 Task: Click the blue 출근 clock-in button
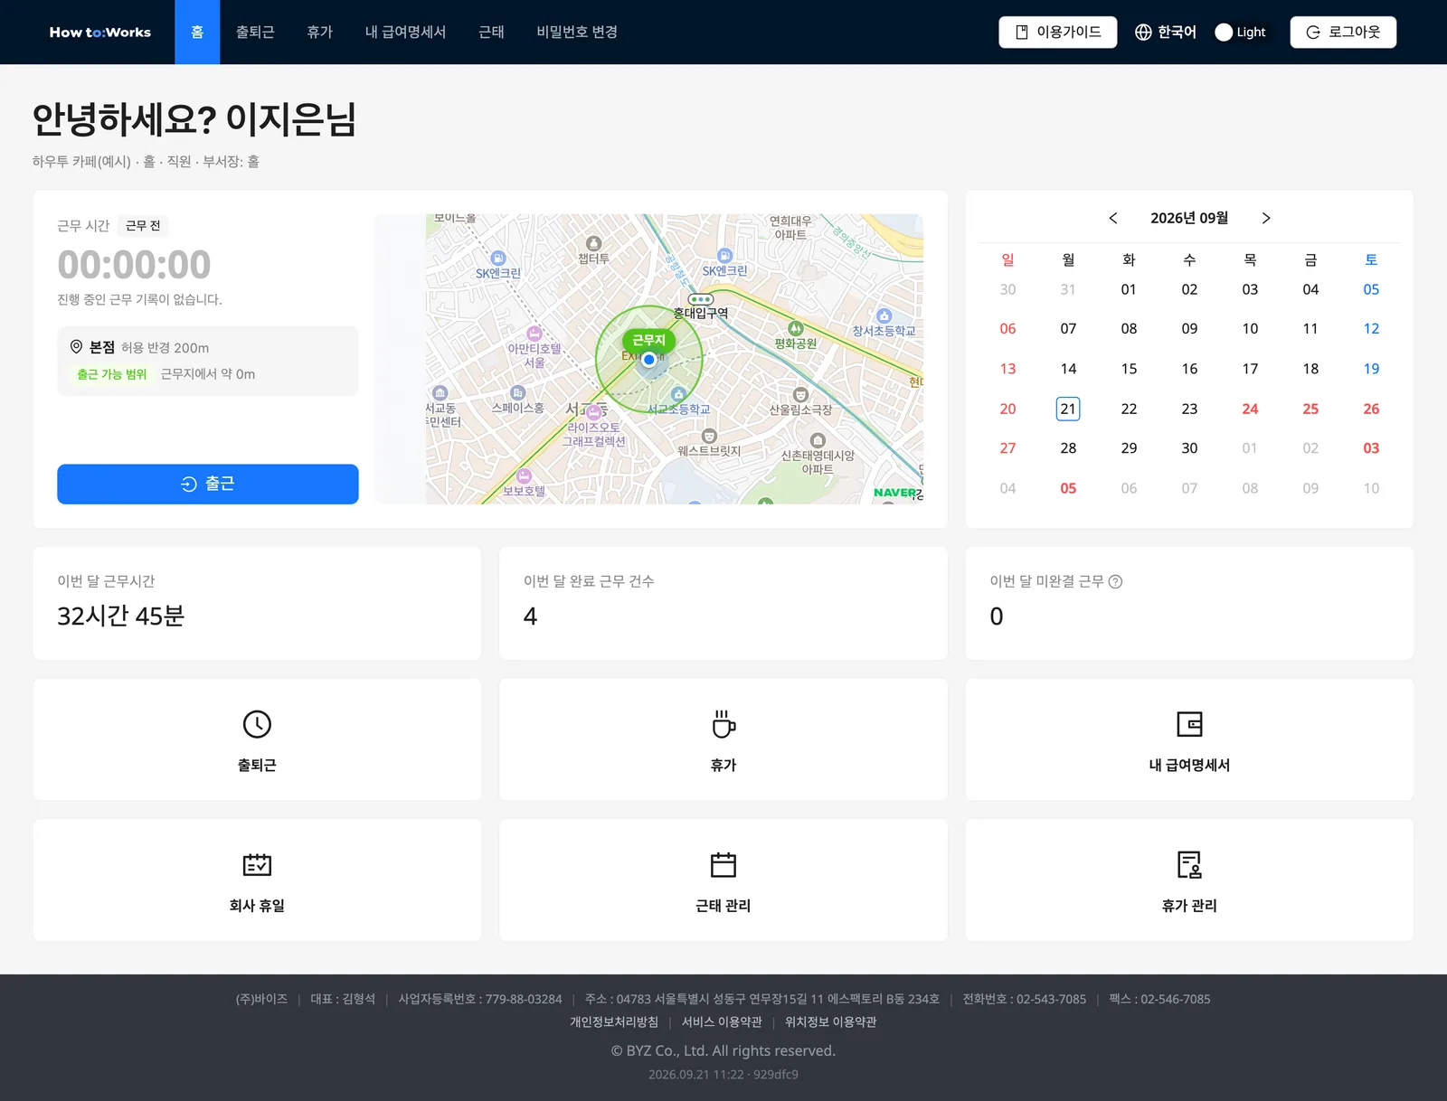click(x=208, y=484)
